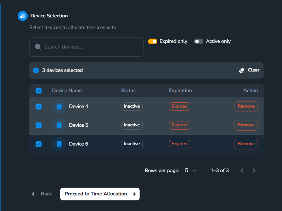Enable the Active only toggle
This screenshot has height=211, width=282.
pos(199,41)
